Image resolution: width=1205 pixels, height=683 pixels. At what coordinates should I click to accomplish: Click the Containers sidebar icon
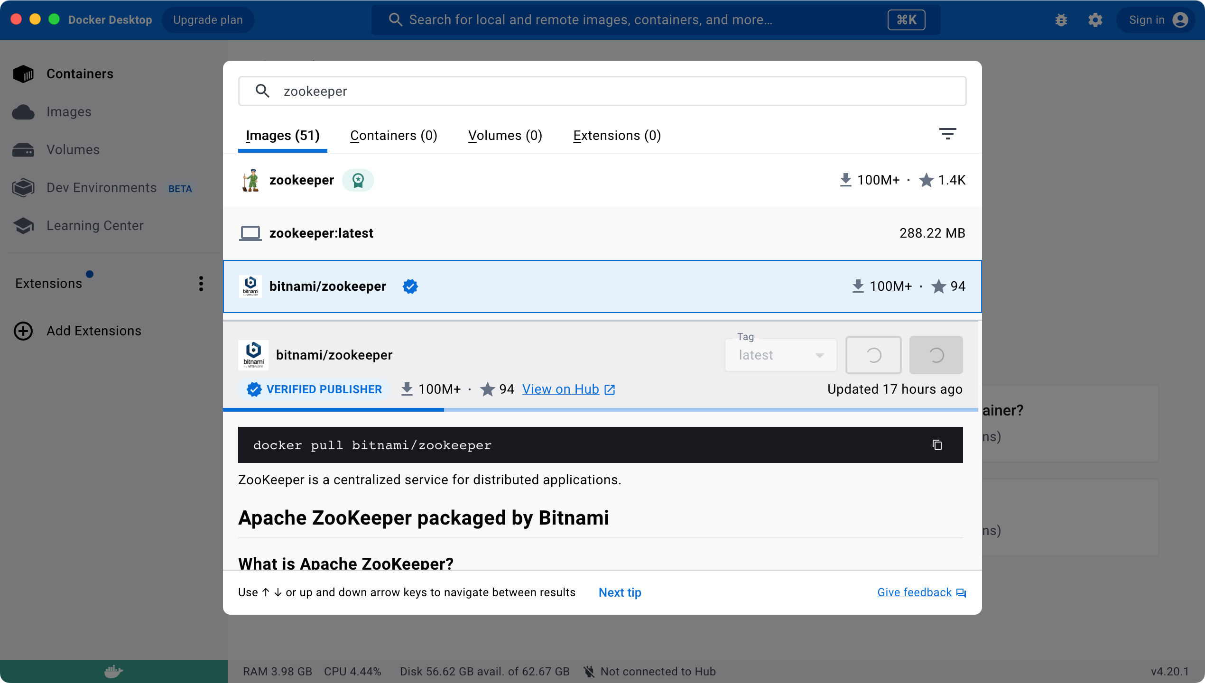click(23, 74)
